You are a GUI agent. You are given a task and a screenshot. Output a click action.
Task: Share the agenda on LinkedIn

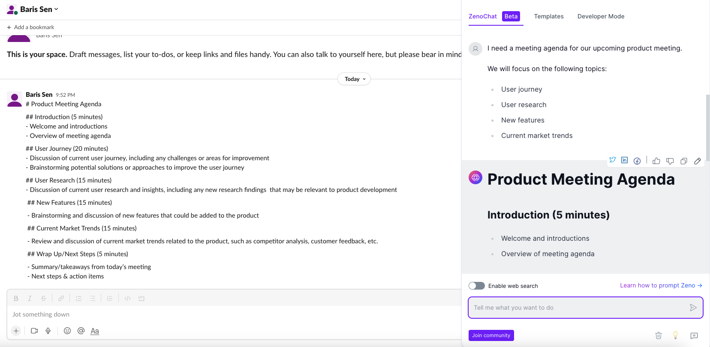[625, 160]
